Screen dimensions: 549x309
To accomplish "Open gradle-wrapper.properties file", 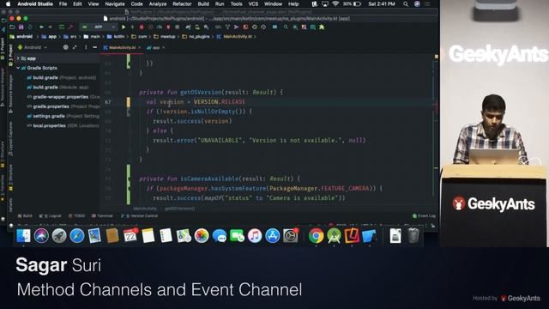I will 63,97.
